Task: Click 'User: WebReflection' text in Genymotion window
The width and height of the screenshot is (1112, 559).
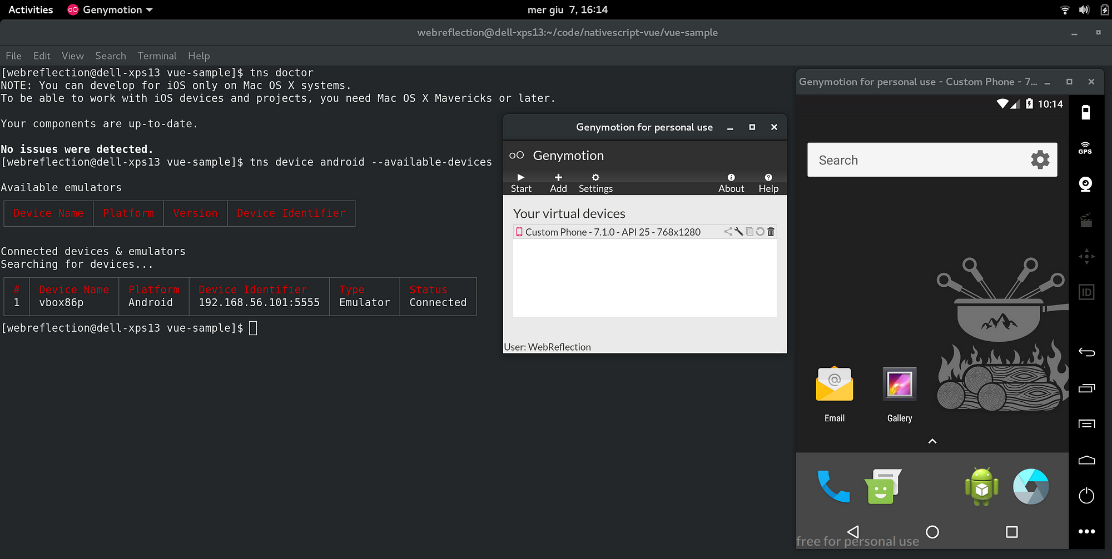Action: (x=547, y=347)
